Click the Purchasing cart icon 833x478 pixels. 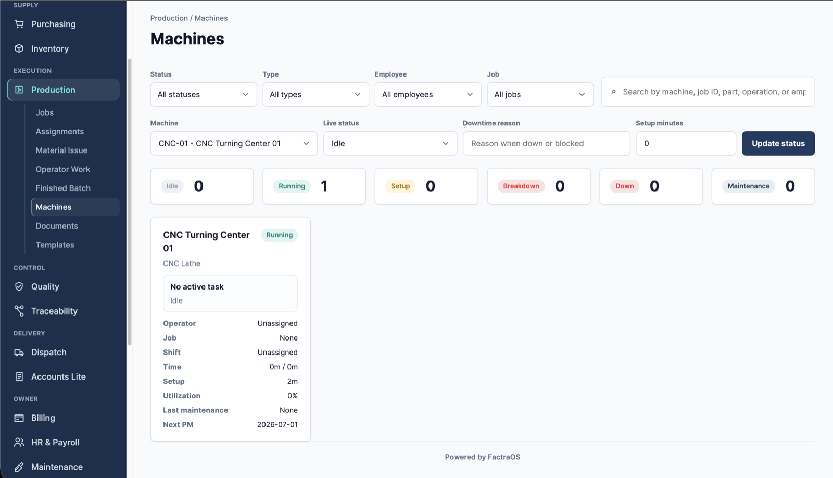click(19, 24)
